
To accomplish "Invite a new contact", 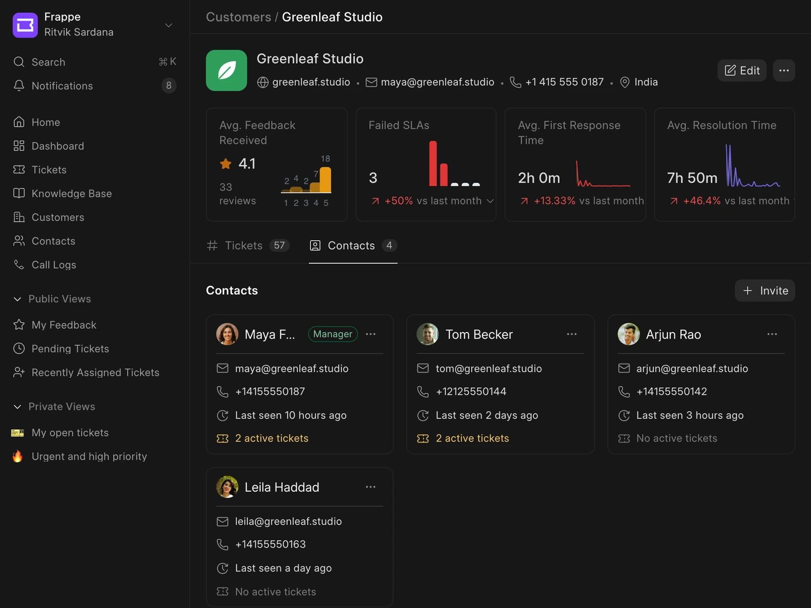I will coord(764,291).
